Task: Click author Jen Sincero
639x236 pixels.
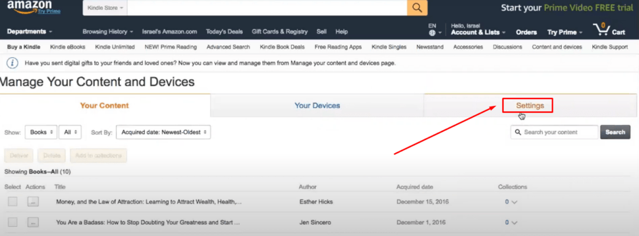Action: tap(315, 222)
